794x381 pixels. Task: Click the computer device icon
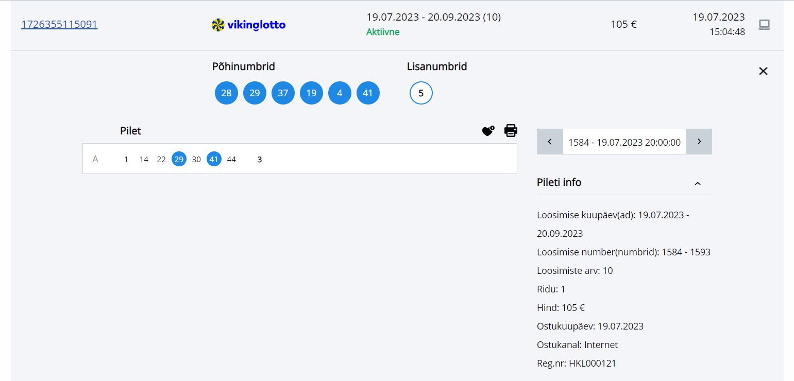pyautogui.click(x=765, y=25)
